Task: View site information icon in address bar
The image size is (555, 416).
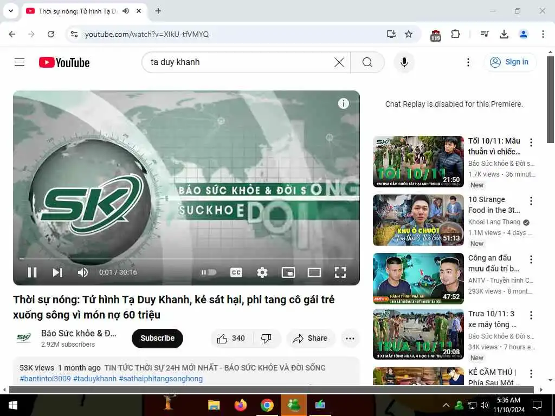Action: click(74, 34)
